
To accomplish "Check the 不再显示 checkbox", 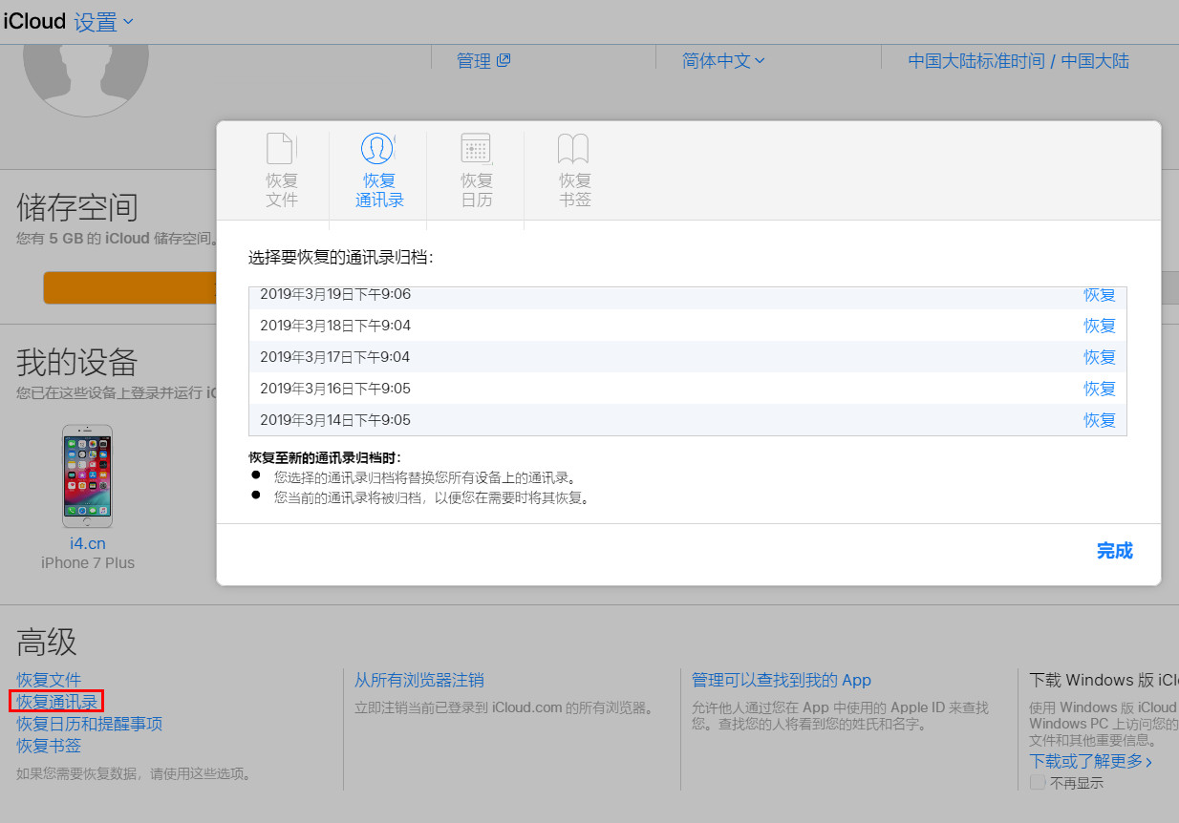I will tap(1038, 782).
